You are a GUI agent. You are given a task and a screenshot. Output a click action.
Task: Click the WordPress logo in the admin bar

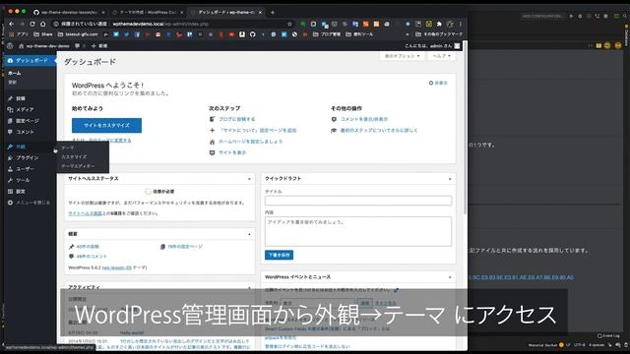pyautogui.click(x=10, y=46)
